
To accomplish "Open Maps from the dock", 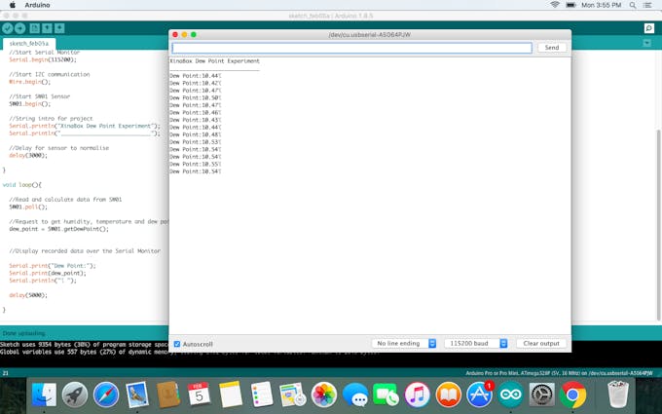I will (x=292, y=395).
